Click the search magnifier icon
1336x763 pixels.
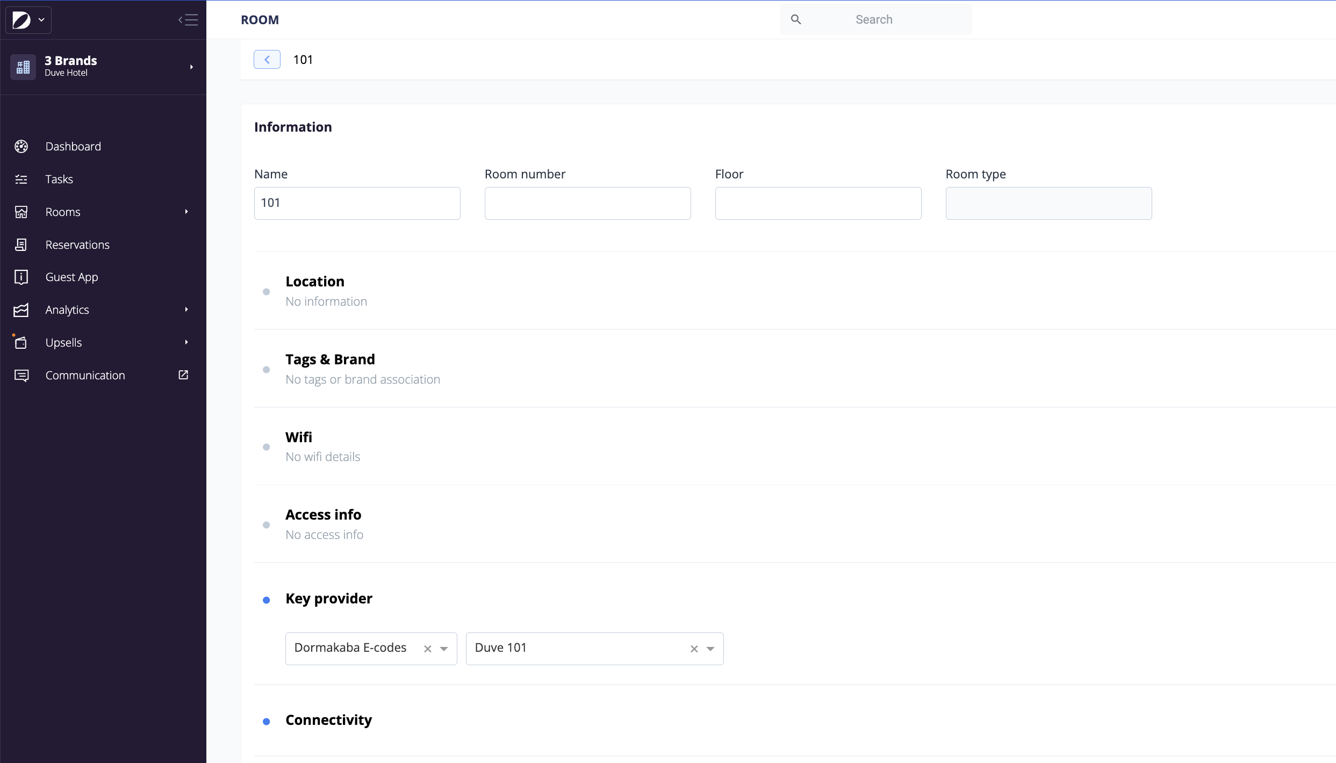[x=796, y=19]
